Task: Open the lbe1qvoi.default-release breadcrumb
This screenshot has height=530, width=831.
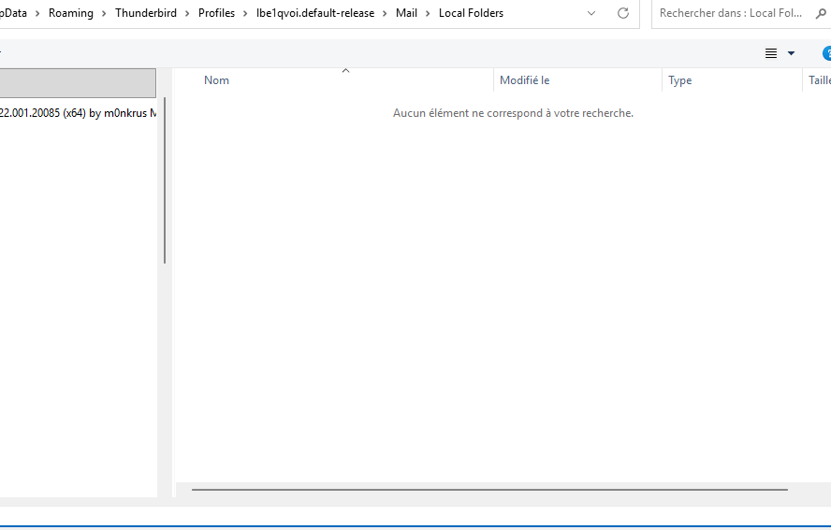Action: point(314,13)
